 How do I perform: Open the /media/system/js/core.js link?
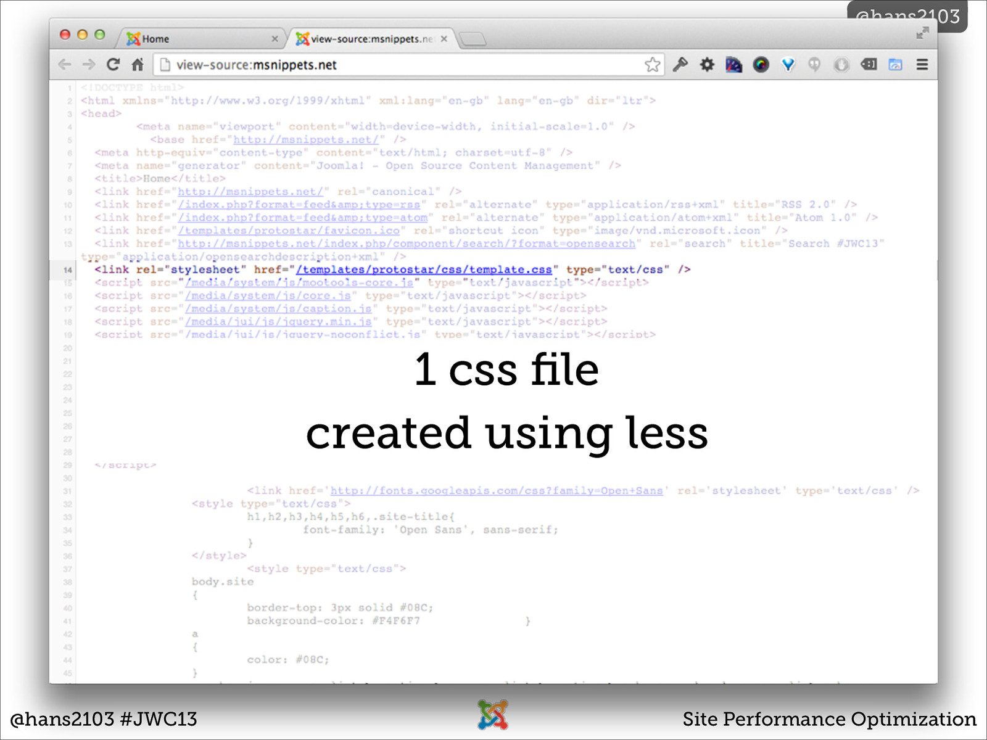pos(268,295)
